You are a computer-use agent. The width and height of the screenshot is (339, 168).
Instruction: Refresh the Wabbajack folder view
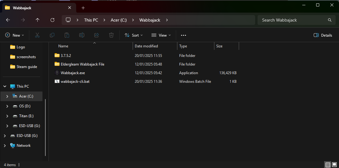[52, 20]
